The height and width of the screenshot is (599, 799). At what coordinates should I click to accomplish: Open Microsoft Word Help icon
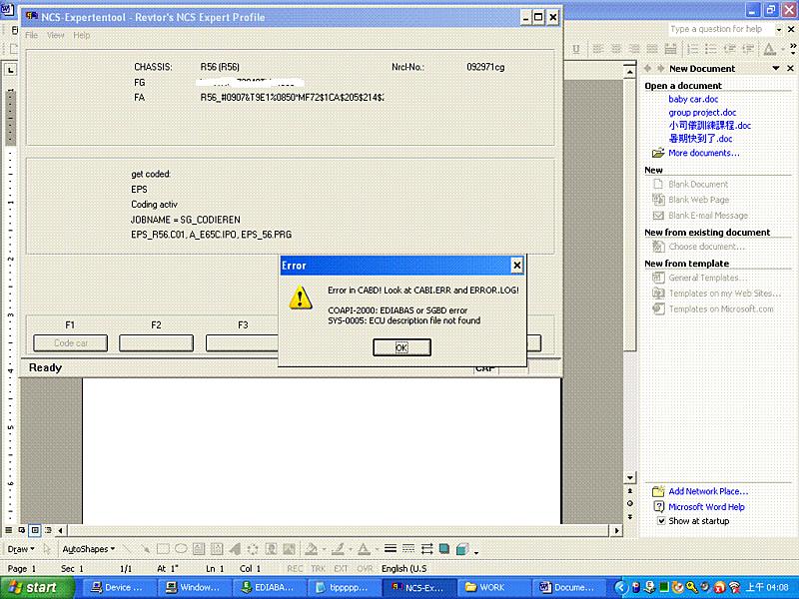(657, 506)
